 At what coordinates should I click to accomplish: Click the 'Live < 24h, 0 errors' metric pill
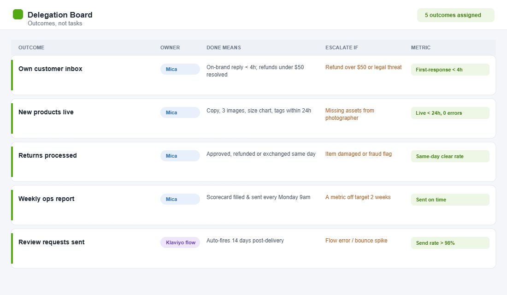click(450, 113)
